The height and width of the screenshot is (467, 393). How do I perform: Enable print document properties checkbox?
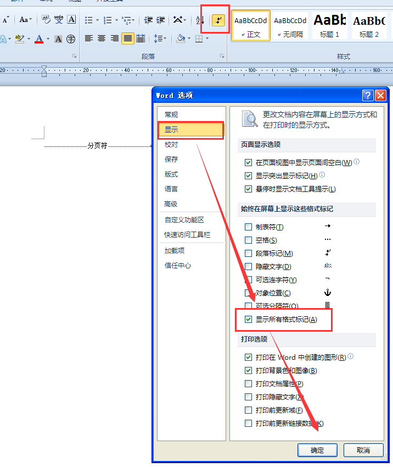(x=248, y=383)
